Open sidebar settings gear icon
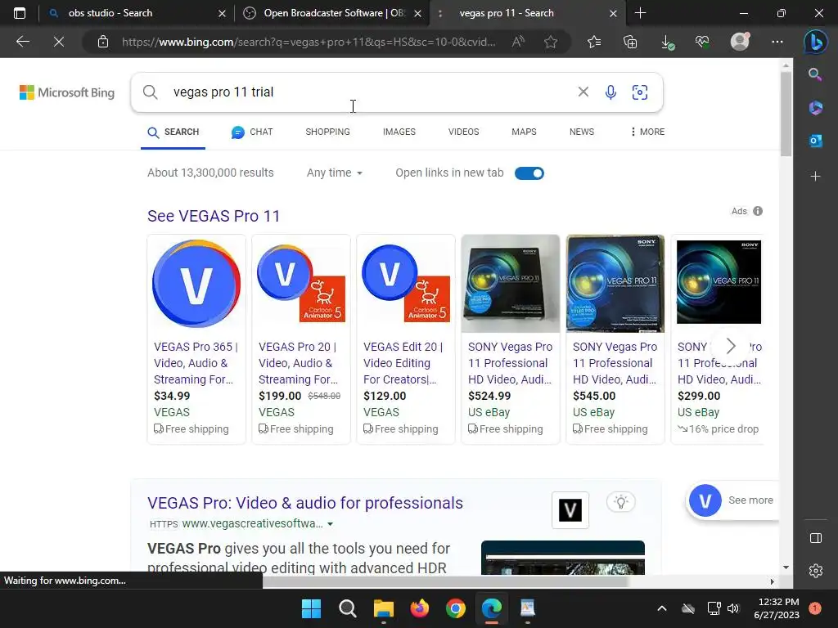The height and width of the screenshot is (628, 838). point(816,571)
